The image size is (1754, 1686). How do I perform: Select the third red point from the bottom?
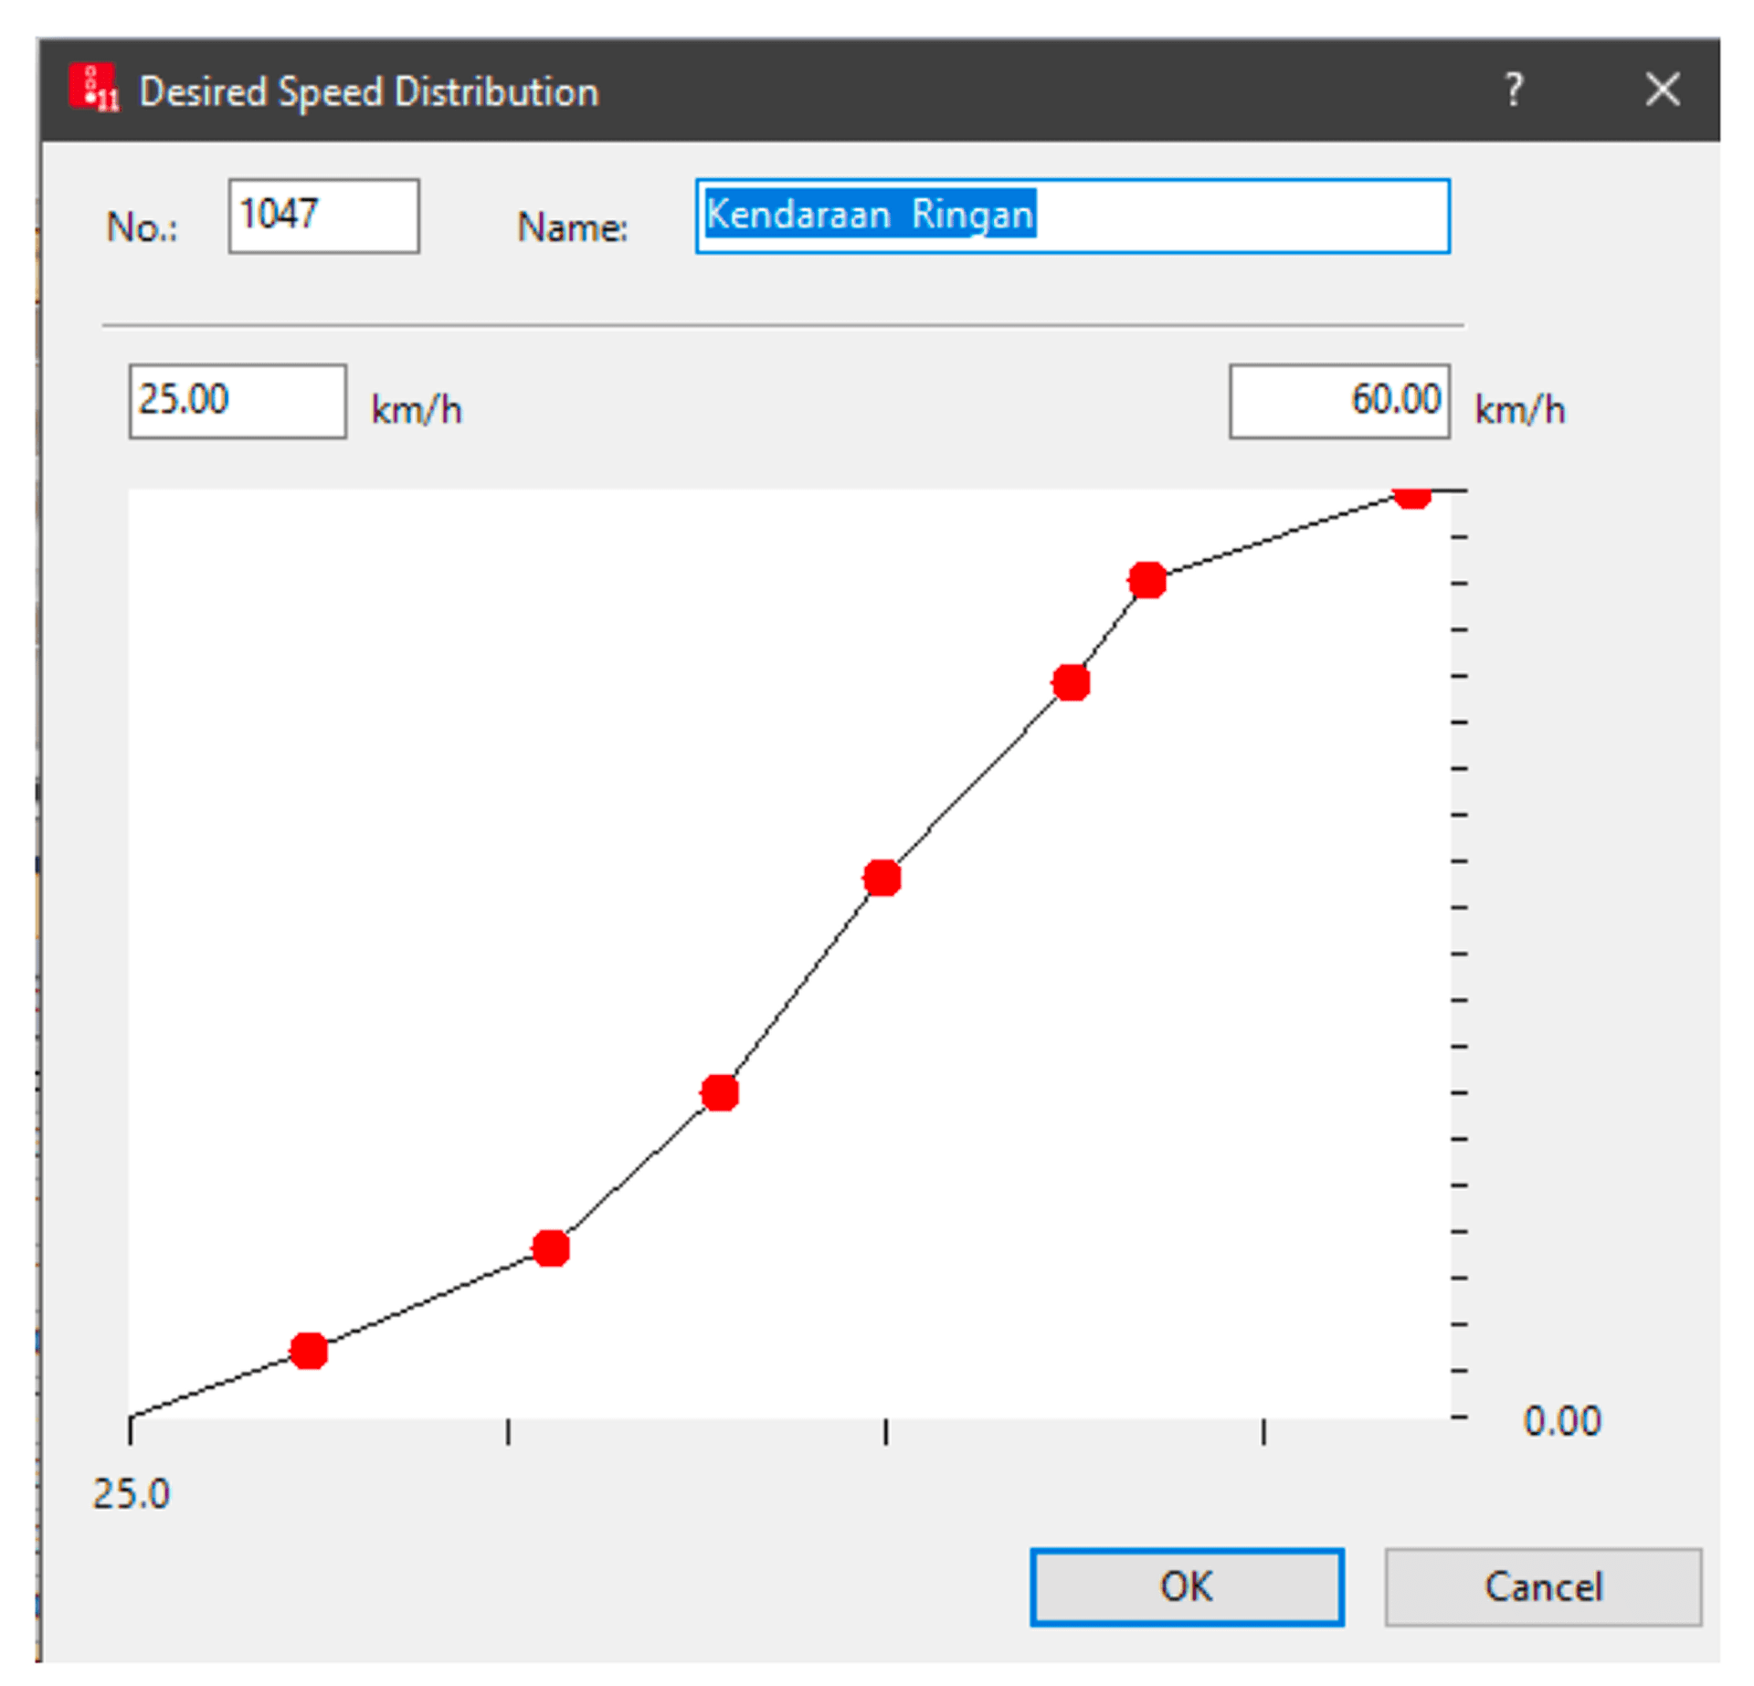(720, 1092)
